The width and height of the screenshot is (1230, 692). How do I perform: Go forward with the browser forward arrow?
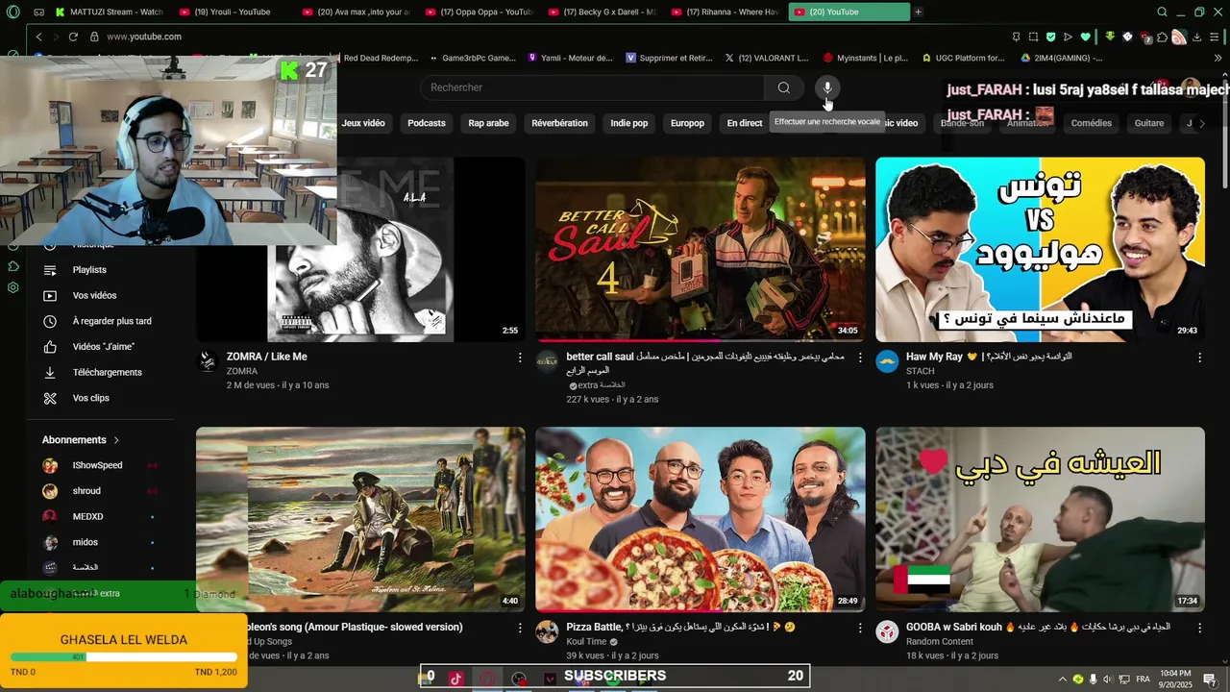(56, 37)
